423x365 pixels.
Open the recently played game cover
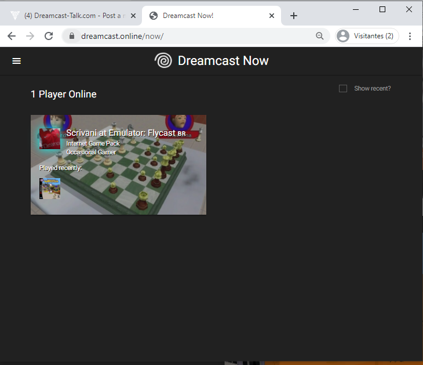coord(50,189)
